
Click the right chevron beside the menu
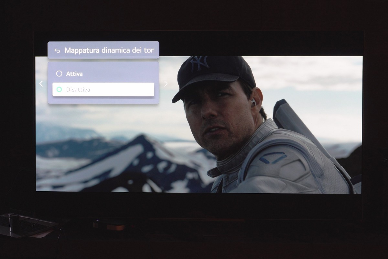pos(166,84)
